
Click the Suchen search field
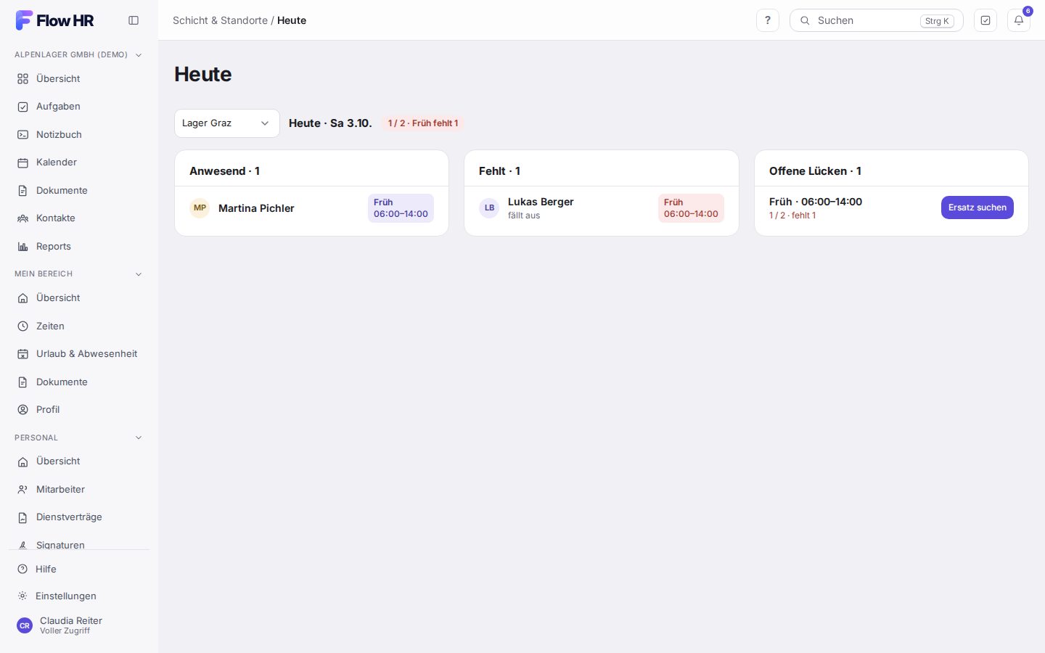click(x=877, y=20)
